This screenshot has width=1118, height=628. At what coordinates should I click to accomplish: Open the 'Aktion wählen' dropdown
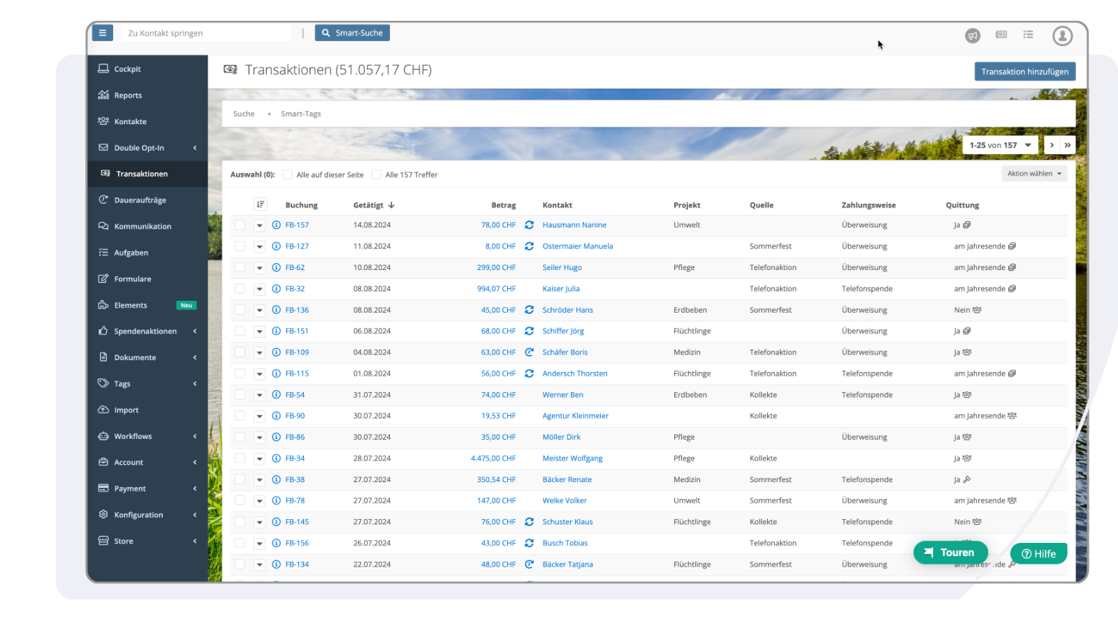1033,174
